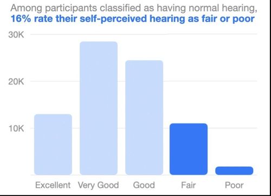This screenshot has height=196, width=271.
Task: Click the 20K gridline right of Good bar
Action: point(210,81)
